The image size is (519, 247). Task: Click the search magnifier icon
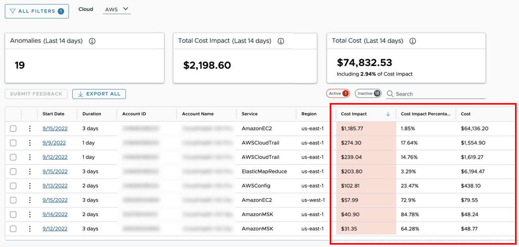(x=390, y=94)
